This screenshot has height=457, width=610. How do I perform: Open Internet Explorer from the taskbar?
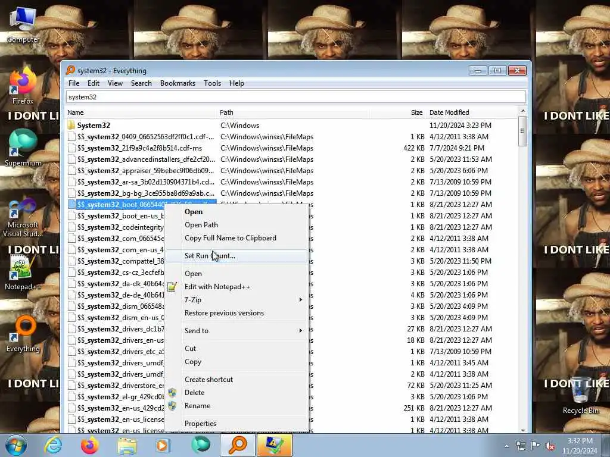[x=53, y=445]
